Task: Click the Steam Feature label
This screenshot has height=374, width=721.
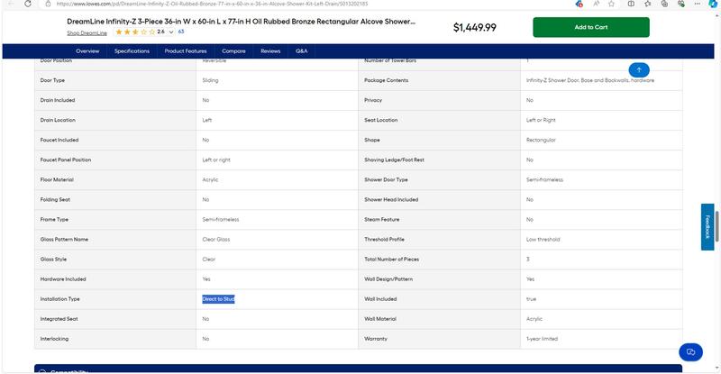Action: [x=381, y=219]
